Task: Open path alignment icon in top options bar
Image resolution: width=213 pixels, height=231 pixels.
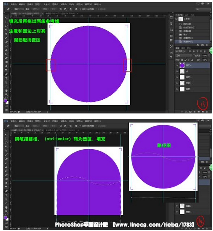Action: [65, 9]
